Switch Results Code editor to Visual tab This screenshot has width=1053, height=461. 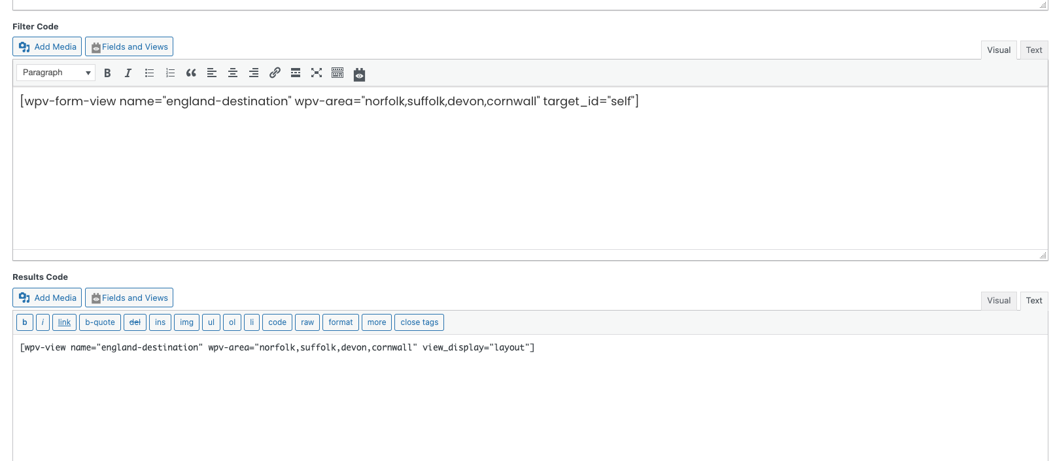999,301
